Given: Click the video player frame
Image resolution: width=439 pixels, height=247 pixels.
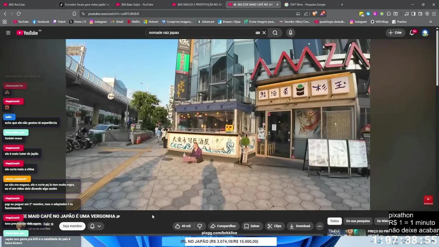Looking at the screenshot, I should coord(218,124).
